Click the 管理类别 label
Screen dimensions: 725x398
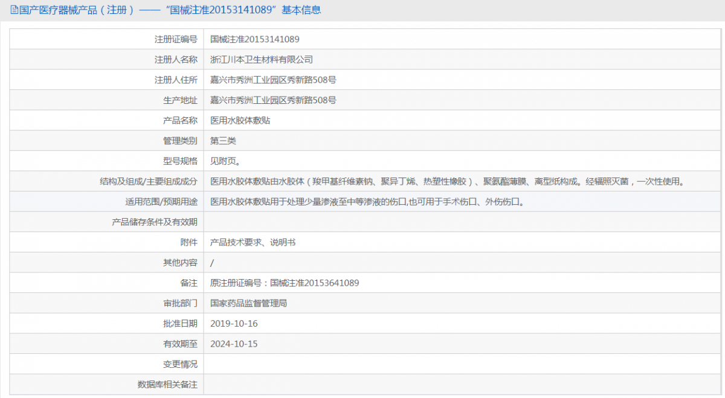[x=180, y=141]
